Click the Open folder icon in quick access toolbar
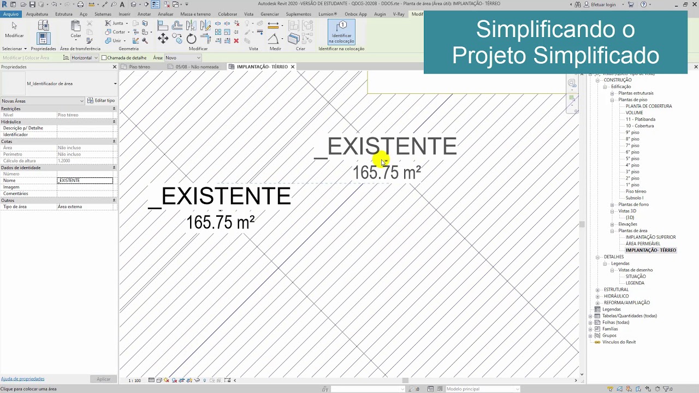This screenshot has height=393, width=699. pyautogui.click(x=23, y=4)
